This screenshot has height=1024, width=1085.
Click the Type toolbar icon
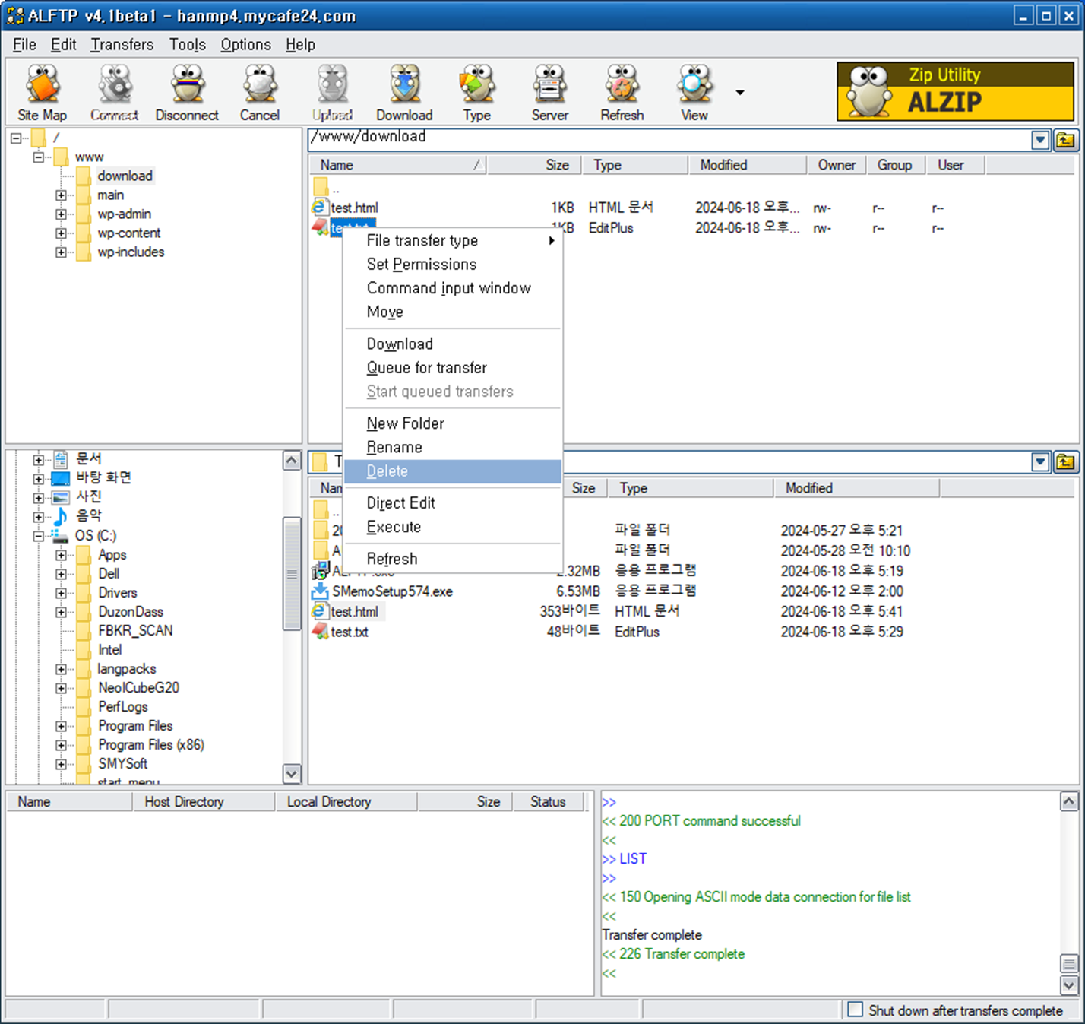(476, 90)
